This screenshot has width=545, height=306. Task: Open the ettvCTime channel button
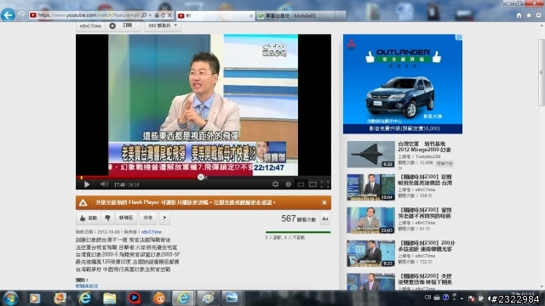[x=90, y=26]
